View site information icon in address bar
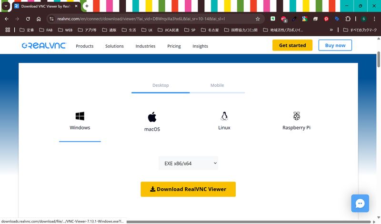Screen dimensions: 381x224 coord(51,19)
